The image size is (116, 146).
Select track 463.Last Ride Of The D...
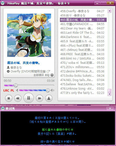click(83, 33)
